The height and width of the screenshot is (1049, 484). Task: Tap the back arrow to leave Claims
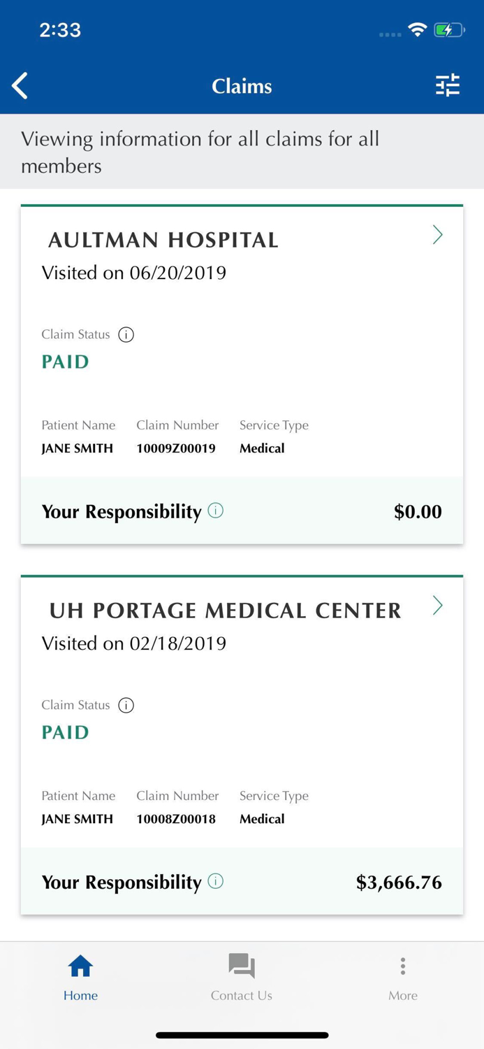19,85
